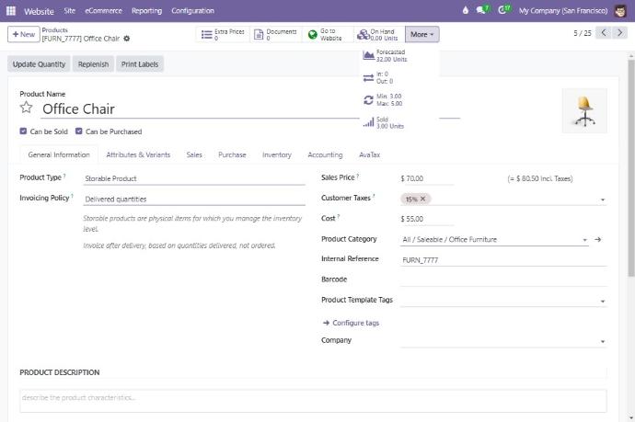Click the office chair product image
635x422 pixels.
click(x=584, y=111)
